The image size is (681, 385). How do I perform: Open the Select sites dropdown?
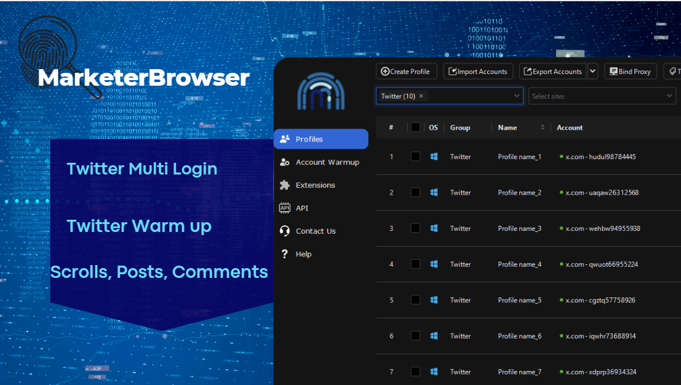click(x=669, y=96)
